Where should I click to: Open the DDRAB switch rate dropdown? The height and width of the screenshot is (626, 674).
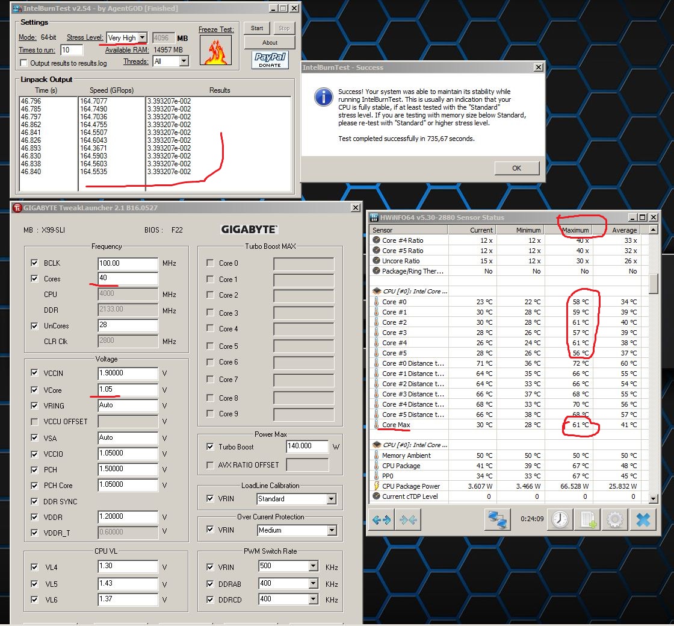(314, 584)
